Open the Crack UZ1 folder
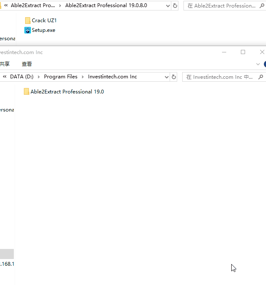Screen dimensions: 266x285 click(44, 21)
